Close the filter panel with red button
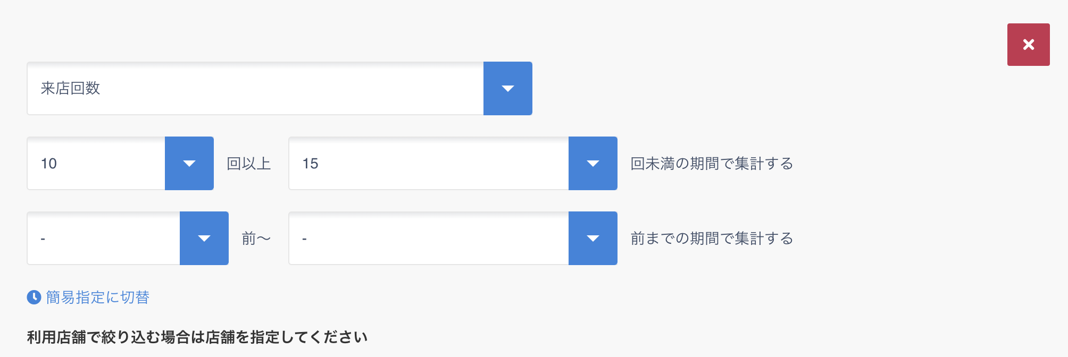Viewport: 1068px width, 357px height. (x=1029, y=45)
